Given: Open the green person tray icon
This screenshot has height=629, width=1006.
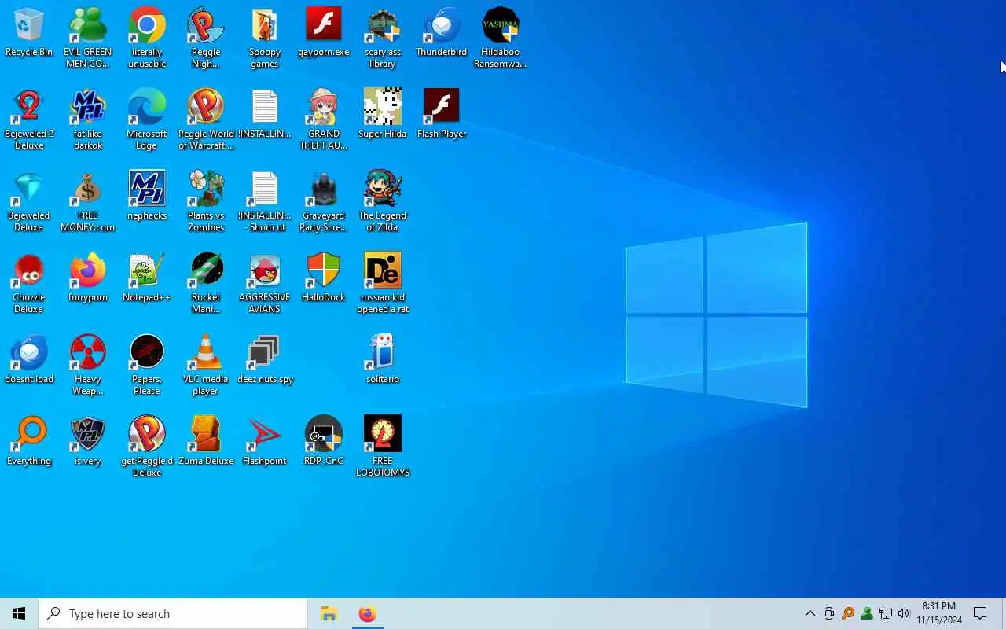Looking at the screenshot, I should pyautogui.click(x=867, y=613).
